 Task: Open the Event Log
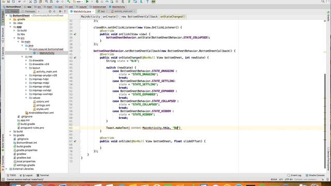(294, 175)
